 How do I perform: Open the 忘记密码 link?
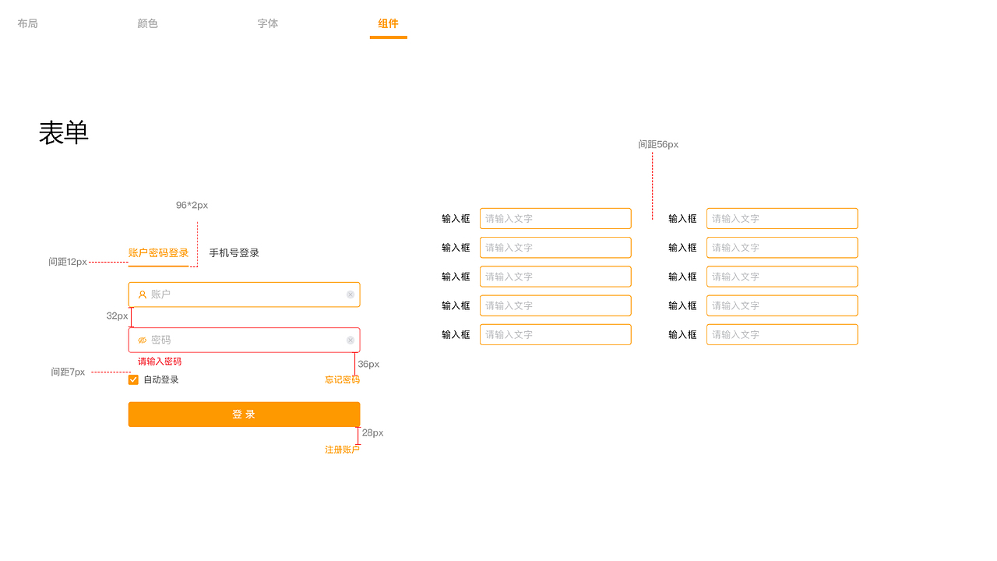tap(342, 379)
